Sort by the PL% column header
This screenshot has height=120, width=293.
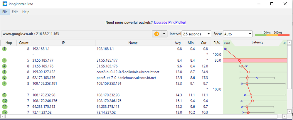point(217,43)
